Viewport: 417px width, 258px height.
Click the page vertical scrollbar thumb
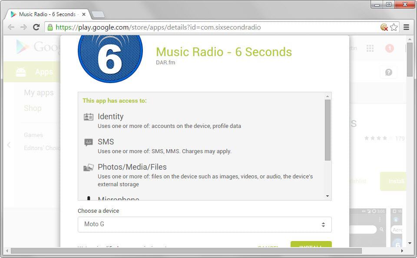pos(410,59)
